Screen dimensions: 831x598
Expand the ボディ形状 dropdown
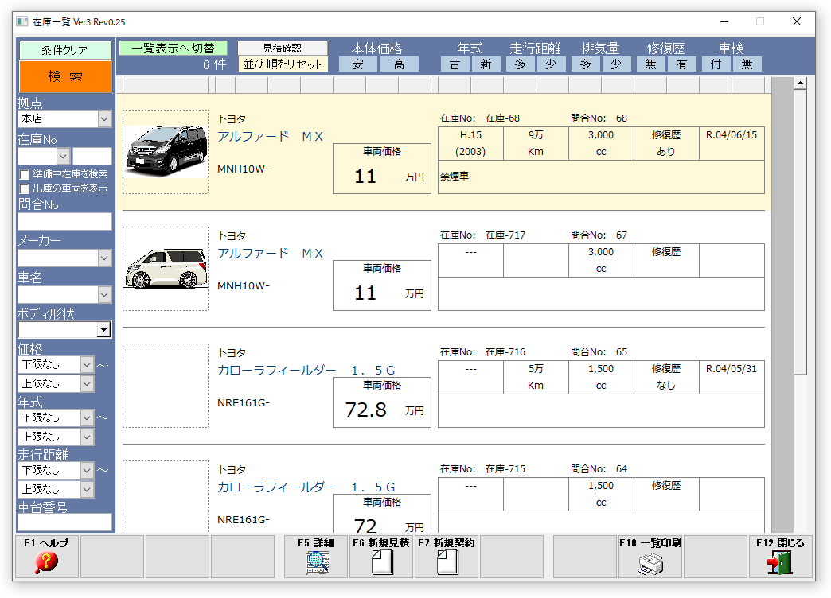click(103, 330)
